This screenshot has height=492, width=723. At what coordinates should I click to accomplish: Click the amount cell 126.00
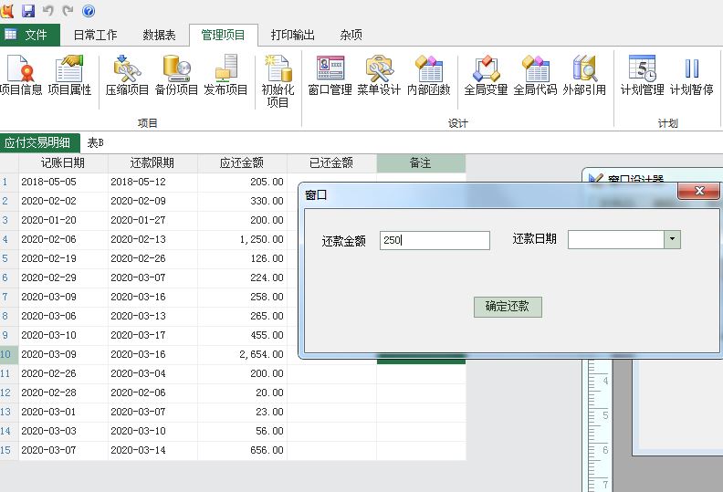click(x=242, y=258)
